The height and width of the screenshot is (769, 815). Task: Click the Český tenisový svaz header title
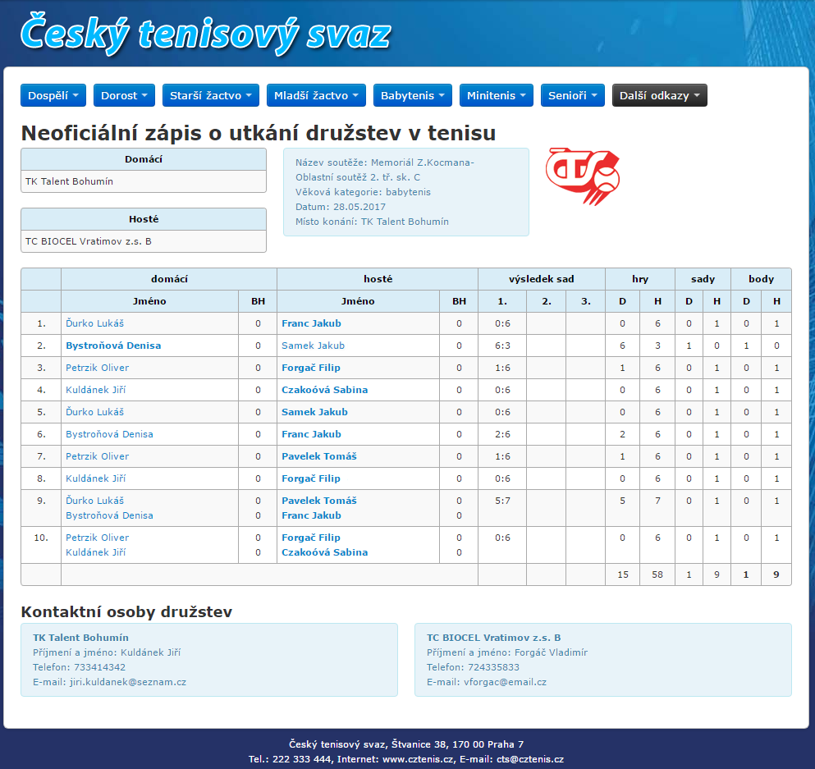tap(205, 34)
